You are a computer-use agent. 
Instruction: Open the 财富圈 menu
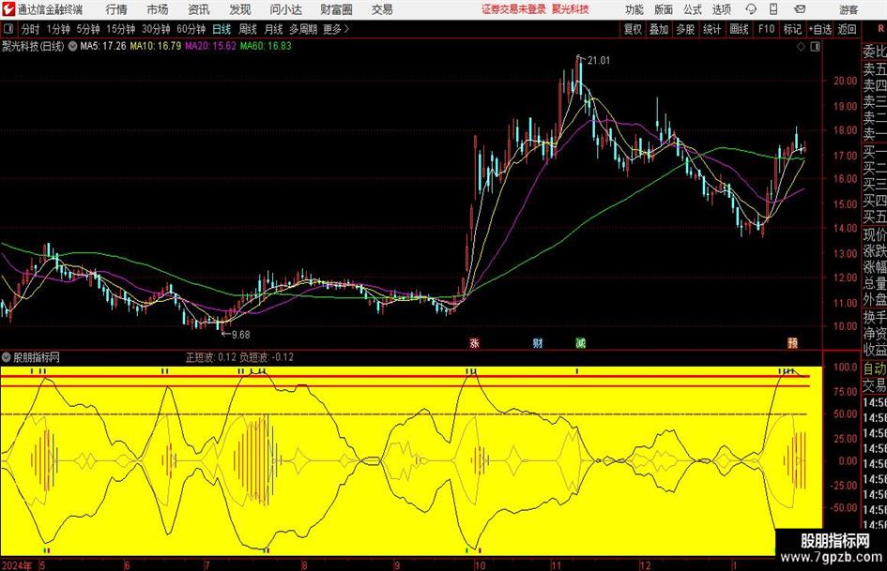pos(336,9)
